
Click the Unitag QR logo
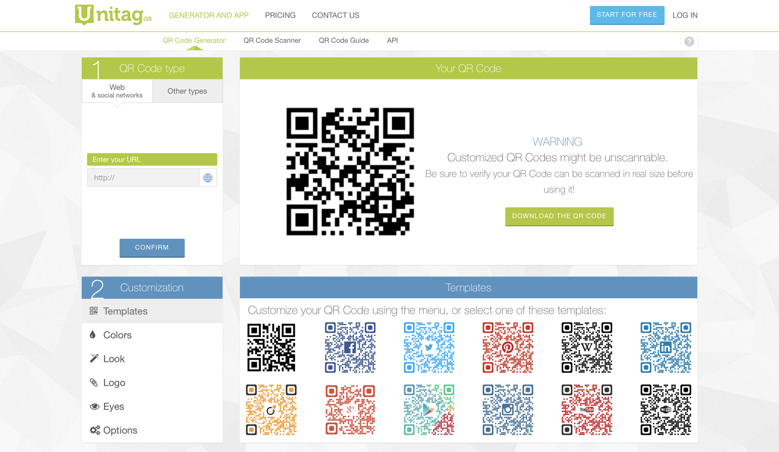pyautogui.click(x=113, y=15)
